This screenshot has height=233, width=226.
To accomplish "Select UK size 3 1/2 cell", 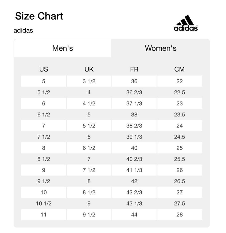I will [x=89, y=81].
